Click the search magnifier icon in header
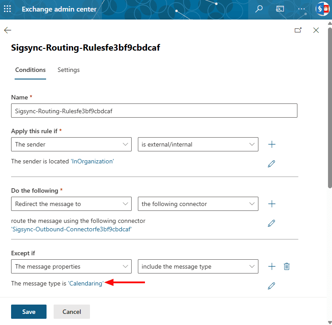Screen dimensions: 332x325 point(259,9)
